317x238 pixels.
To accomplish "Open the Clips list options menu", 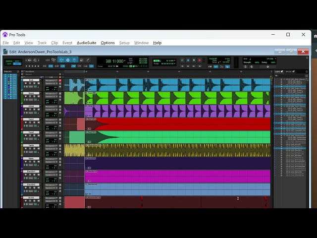I will click(x=307, y=71).
